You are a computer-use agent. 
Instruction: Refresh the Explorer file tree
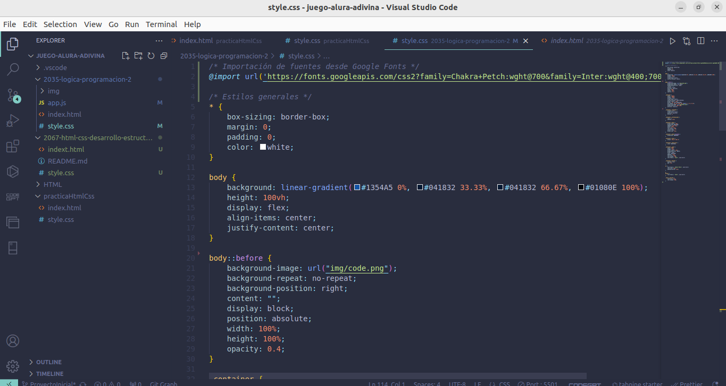pyautogui.click(x=151, y=56)
